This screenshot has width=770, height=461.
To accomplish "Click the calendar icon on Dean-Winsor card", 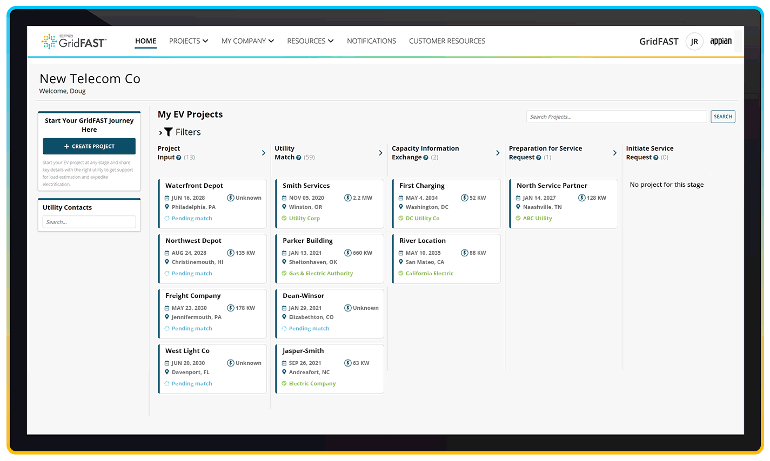I will pyautogui.click(x=284, y=308).
